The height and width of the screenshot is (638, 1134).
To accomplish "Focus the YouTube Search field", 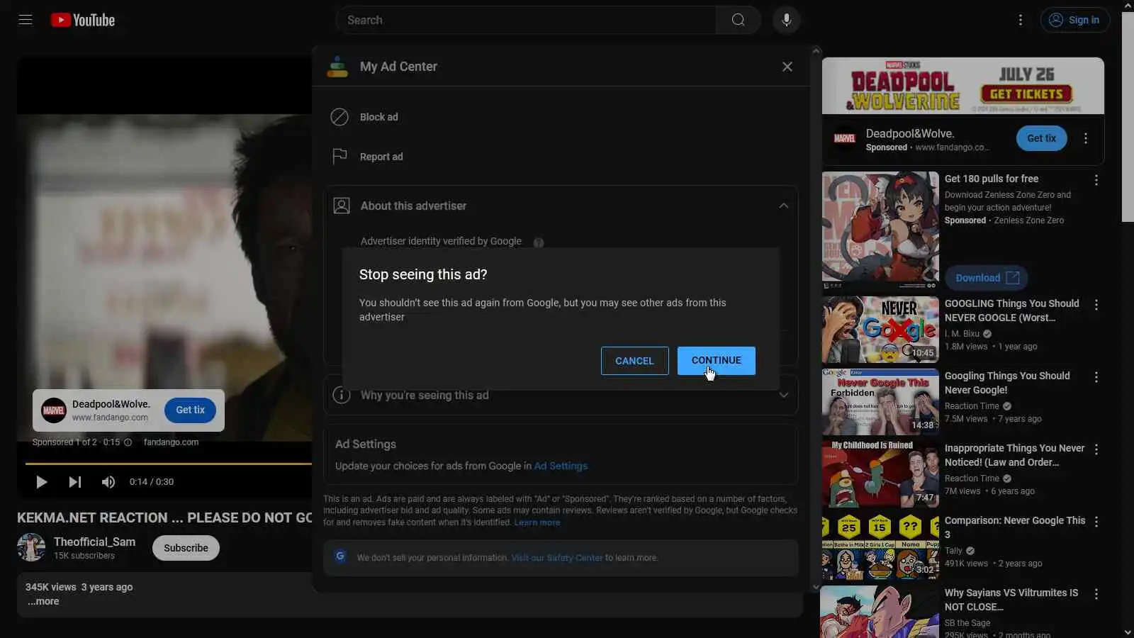I will coord(526,20).
